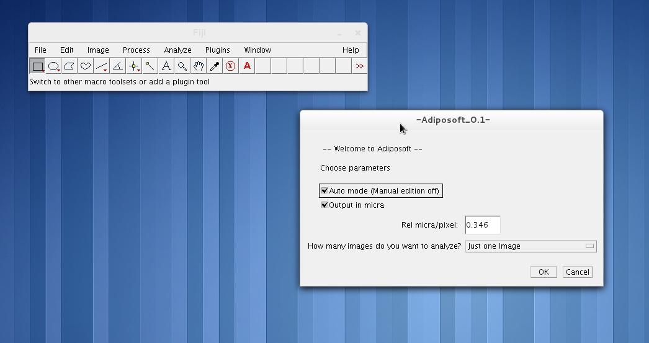
Task: Select the Color picker eyedropper tool
Action: (215, 66)
